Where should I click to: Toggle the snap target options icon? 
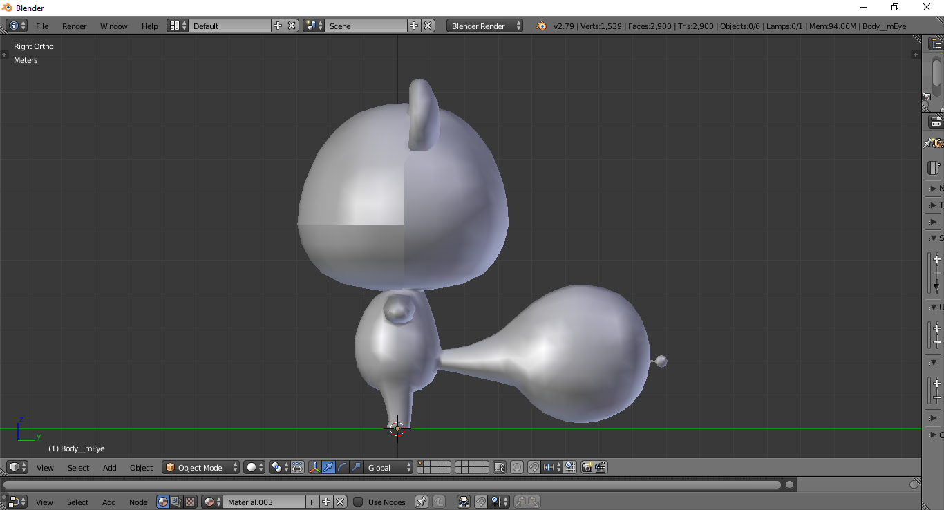pyautogui.click(x=570, y=467)
